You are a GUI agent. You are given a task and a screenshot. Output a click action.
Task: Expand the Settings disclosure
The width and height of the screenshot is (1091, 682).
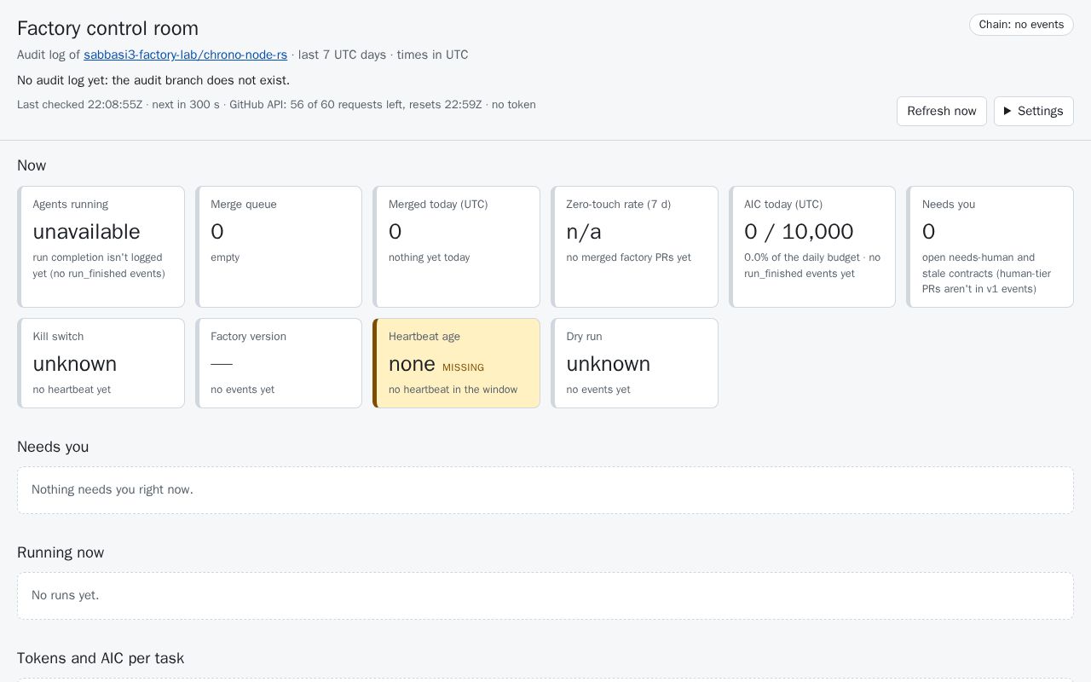point(1034,111)
